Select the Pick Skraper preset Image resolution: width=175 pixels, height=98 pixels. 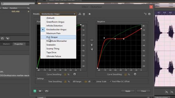click(58, 37)
